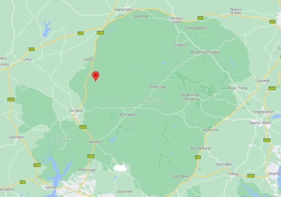The image size is (281, 197).
Task: Click the A386 road badge below Tavistock
Action: 83,127
